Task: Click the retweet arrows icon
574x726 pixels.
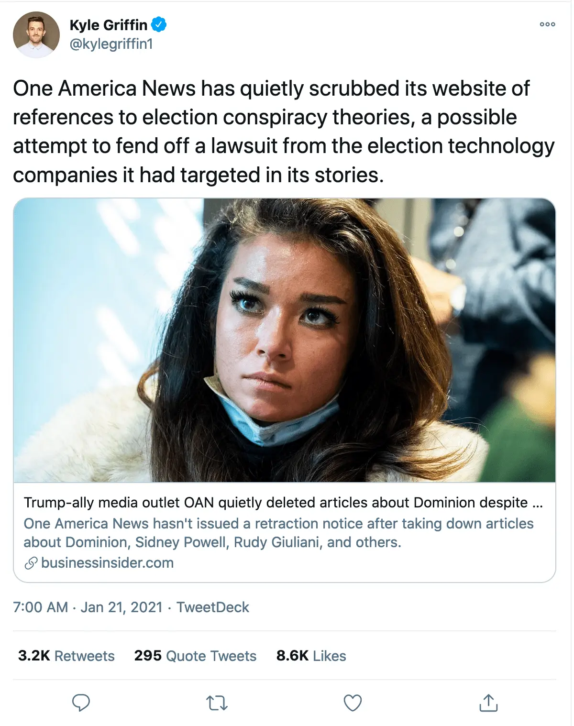Action: (x=217, y=703)
